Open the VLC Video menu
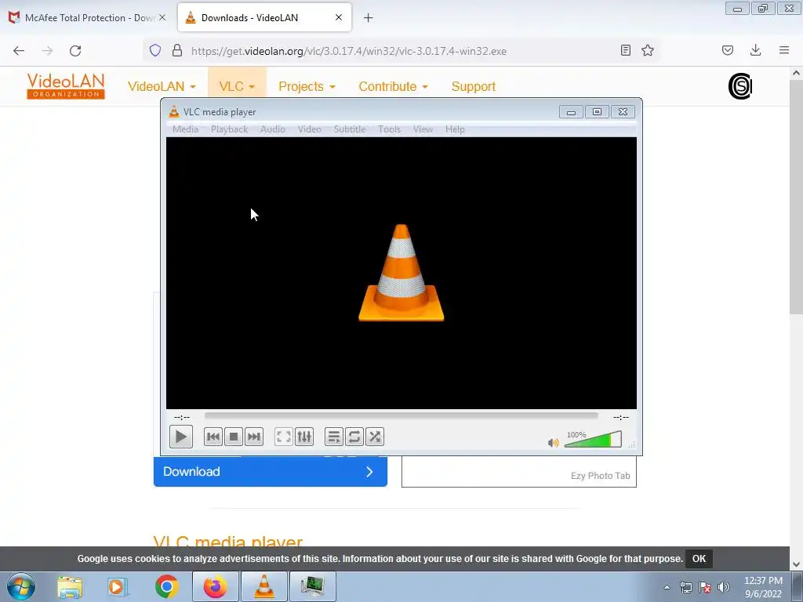This screenshot has height=602, width=803. pyautogui.click(x=309, y=129)
